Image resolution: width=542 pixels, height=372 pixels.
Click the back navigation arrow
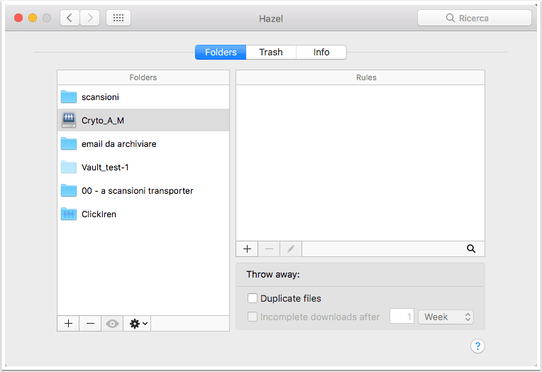tap(70, 18)
